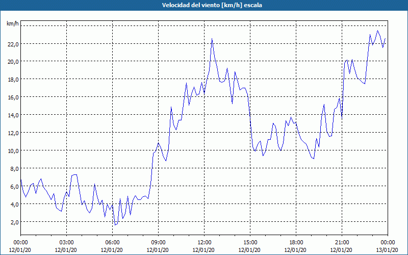Click the 4,0 y-axis value
408x255 pixels.
pos(14,205)
